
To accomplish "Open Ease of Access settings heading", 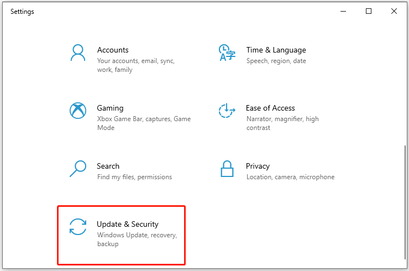I will coord(270,108).
